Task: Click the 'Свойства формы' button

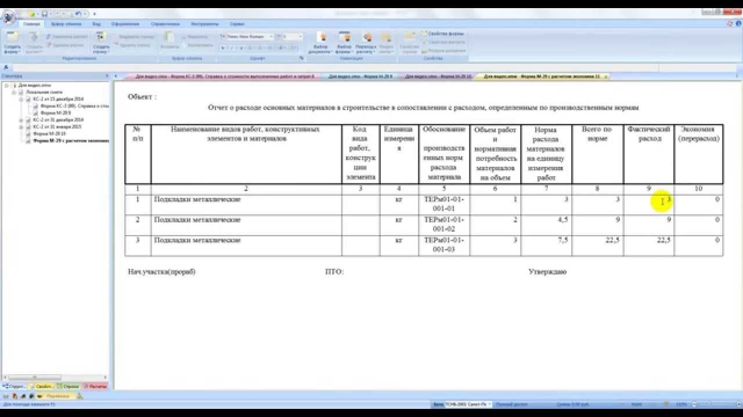Action: [x=442, y=34]
